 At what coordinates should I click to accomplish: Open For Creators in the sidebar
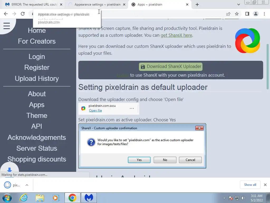(x=37, y=41)
